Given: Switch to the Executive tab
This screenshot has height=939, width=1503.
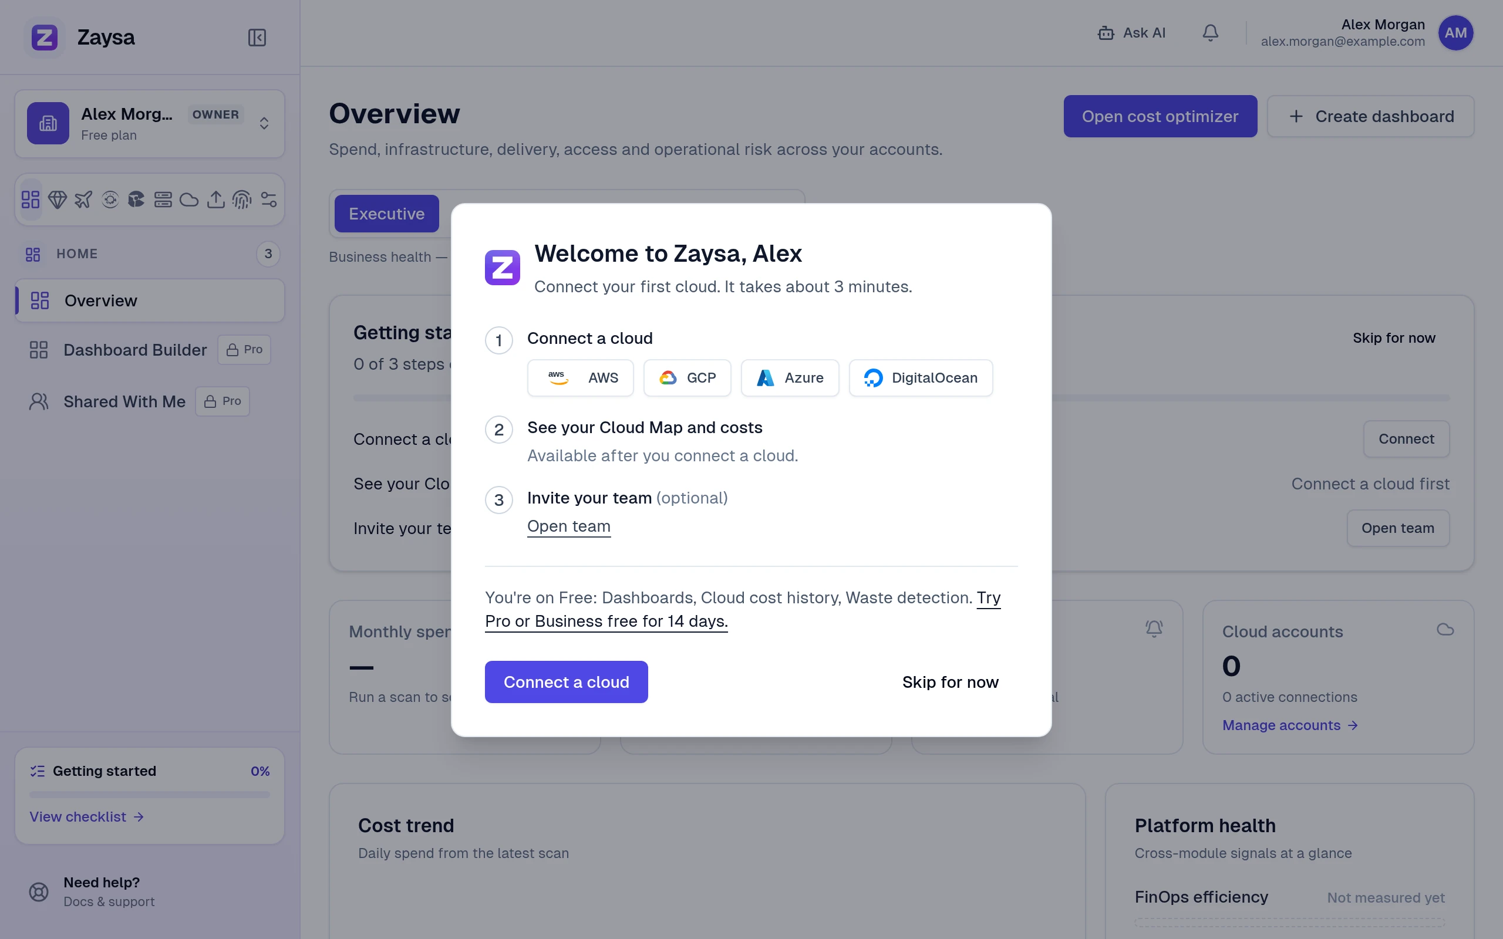Looking at the screenshot, I should pyautogui.click(x=386, y=214).
